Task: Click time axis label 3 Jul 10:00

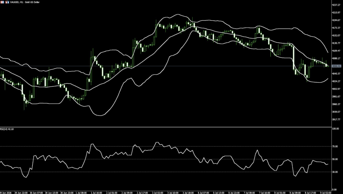Action: 173,193
